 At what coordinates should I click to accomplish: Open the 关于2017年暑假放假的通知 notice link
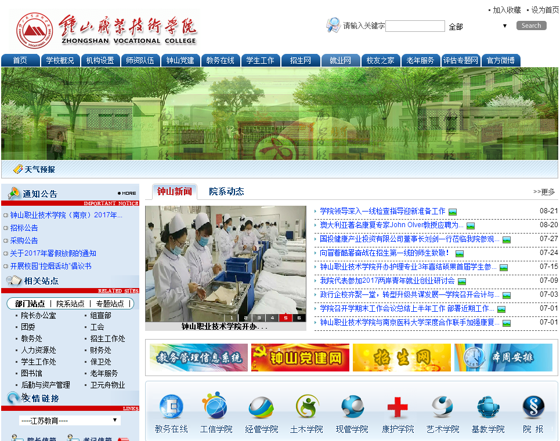tap(53, 253)
